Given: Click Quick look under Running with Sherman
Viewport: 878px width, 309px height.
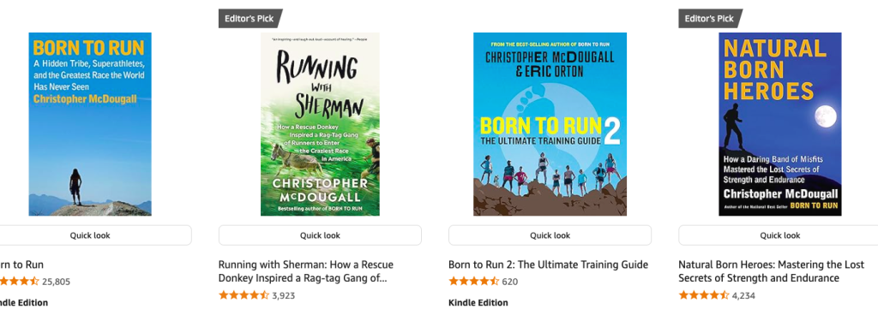Looking at the screenshot, I should [x=320, y=235].
